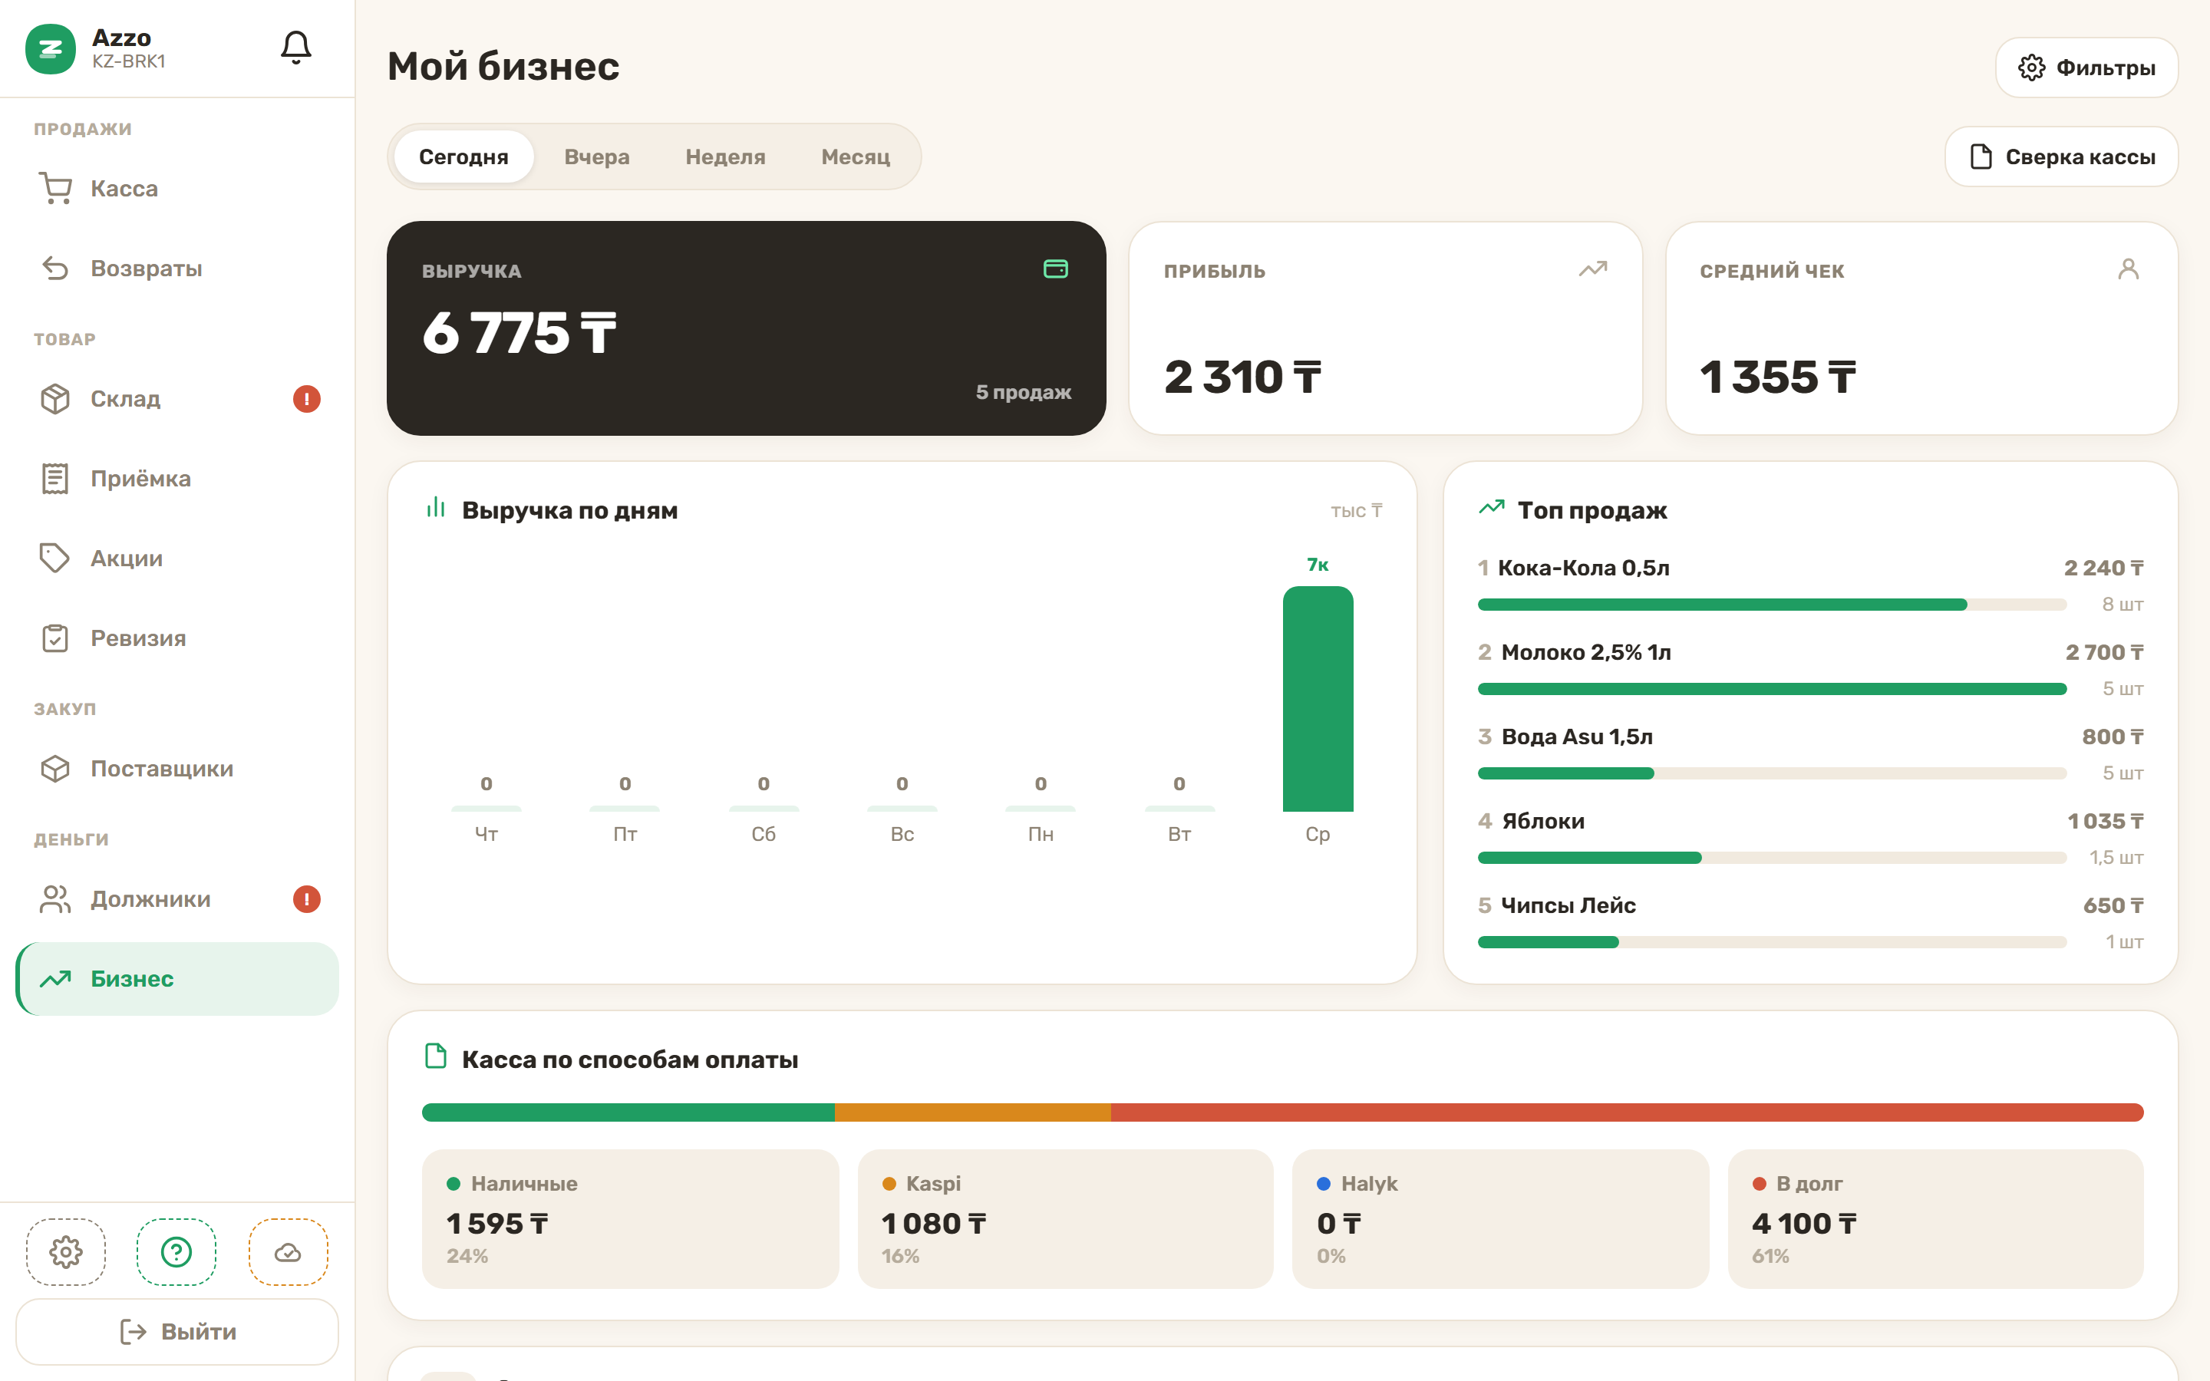The width and height of the screenshot is (2210, 1381).
Task: Click the Kaspi payment card
Action: pos(1065,1219)
